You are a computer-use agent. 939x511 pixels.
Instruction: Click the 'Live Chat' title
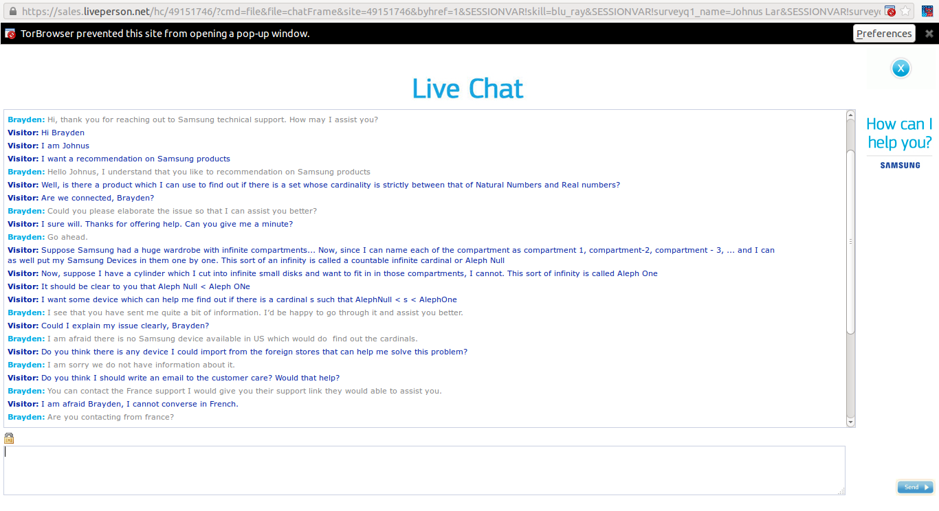pyautogui.click(x=467, y=89)
